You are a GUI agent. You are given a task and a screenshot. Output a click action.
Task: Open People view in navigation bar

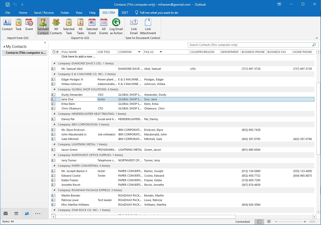click(x=27, y=214)
